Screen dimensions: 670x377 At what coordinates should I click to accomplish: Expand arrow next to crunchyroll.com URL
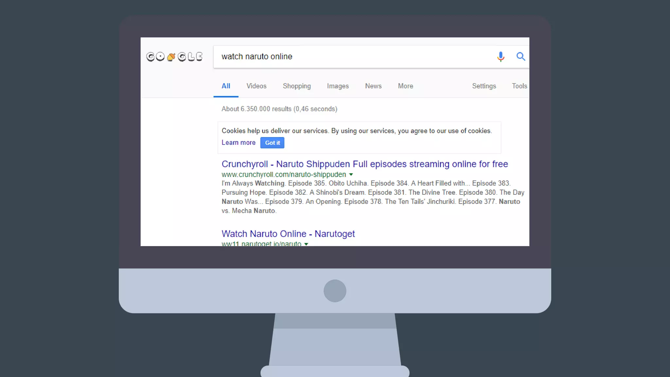[x=351, y=175]
